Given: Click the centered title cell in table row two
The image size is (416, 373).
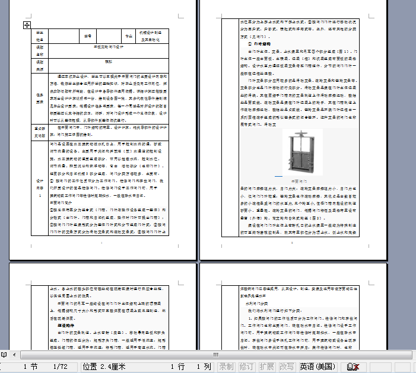Looking at the screenshot, I should [x=109, y=51].
